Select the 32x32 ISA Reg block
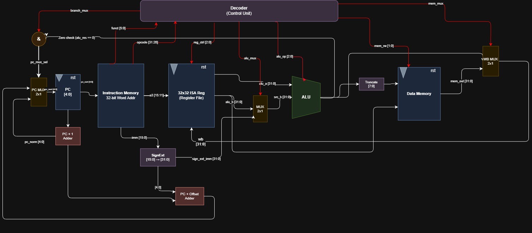This screenshot has width=532, height=233. 191,95
